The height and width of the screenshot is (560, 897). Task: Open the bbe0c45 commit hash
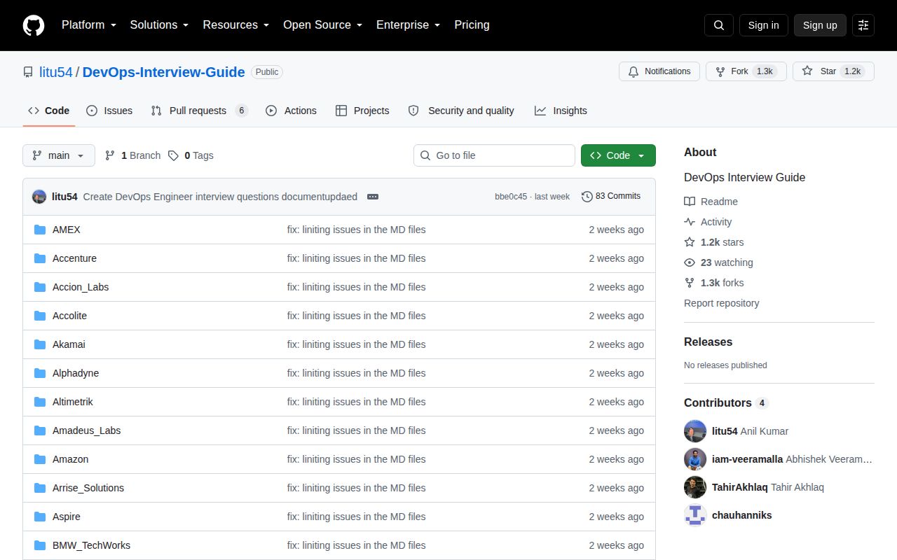[x=511, y=197]
